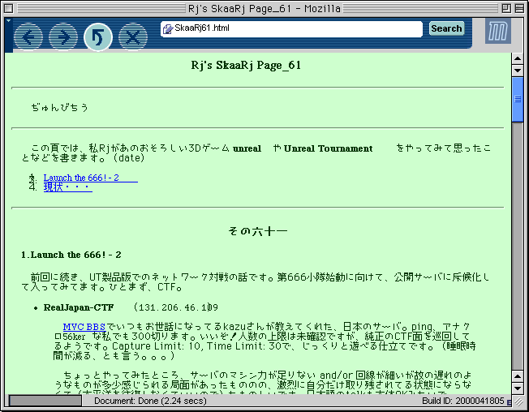The width and height of the screenshot is (529, 412).
Task: Click the IP address '131.206.46.109' text
Action: click(x=178, y=307)
